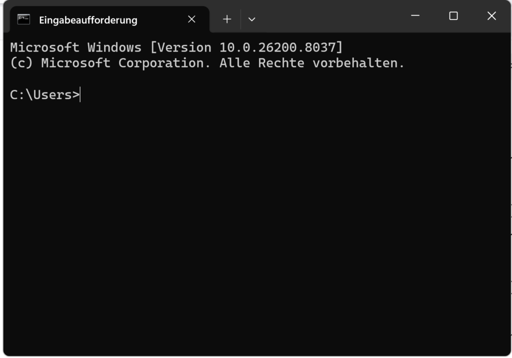Open a new tab with the plus button
Image resolution: width=512 pixels, height=358 pixels.
(227, 19)
